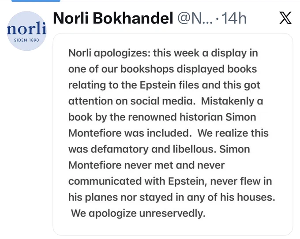Open the apology card via its empty bottom area
The width and height of the screenshot is (300, 239).
tap(173, 228)
